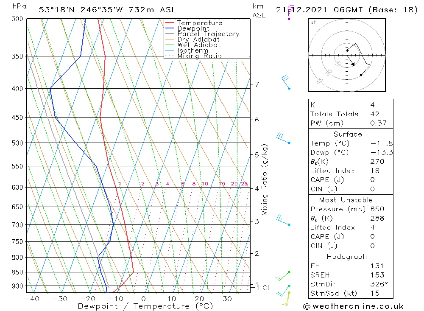Click the 500 hPa pressure axis label
424x311 pixels.
click(x=17, y=143)
